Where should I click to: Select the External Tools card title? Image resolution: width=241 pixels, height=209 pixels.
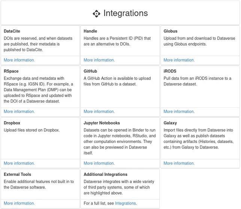point(17,174)
